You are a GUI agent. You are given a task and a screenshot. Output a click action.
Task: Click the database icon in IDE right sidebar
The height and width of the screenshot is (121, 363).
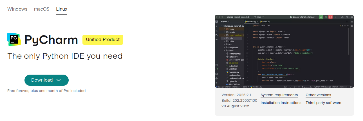[352, 26]
